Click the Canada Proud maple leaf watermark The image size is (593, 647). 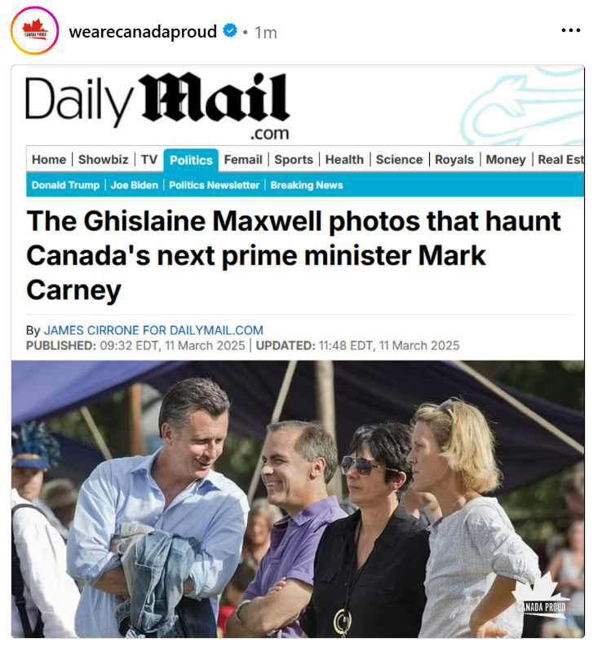pos(541,595)
